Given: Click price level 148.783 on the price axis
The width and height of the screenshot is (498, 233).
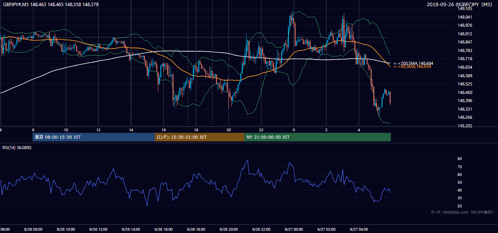Looking at the screenshot, I should (x=465, y=50).
